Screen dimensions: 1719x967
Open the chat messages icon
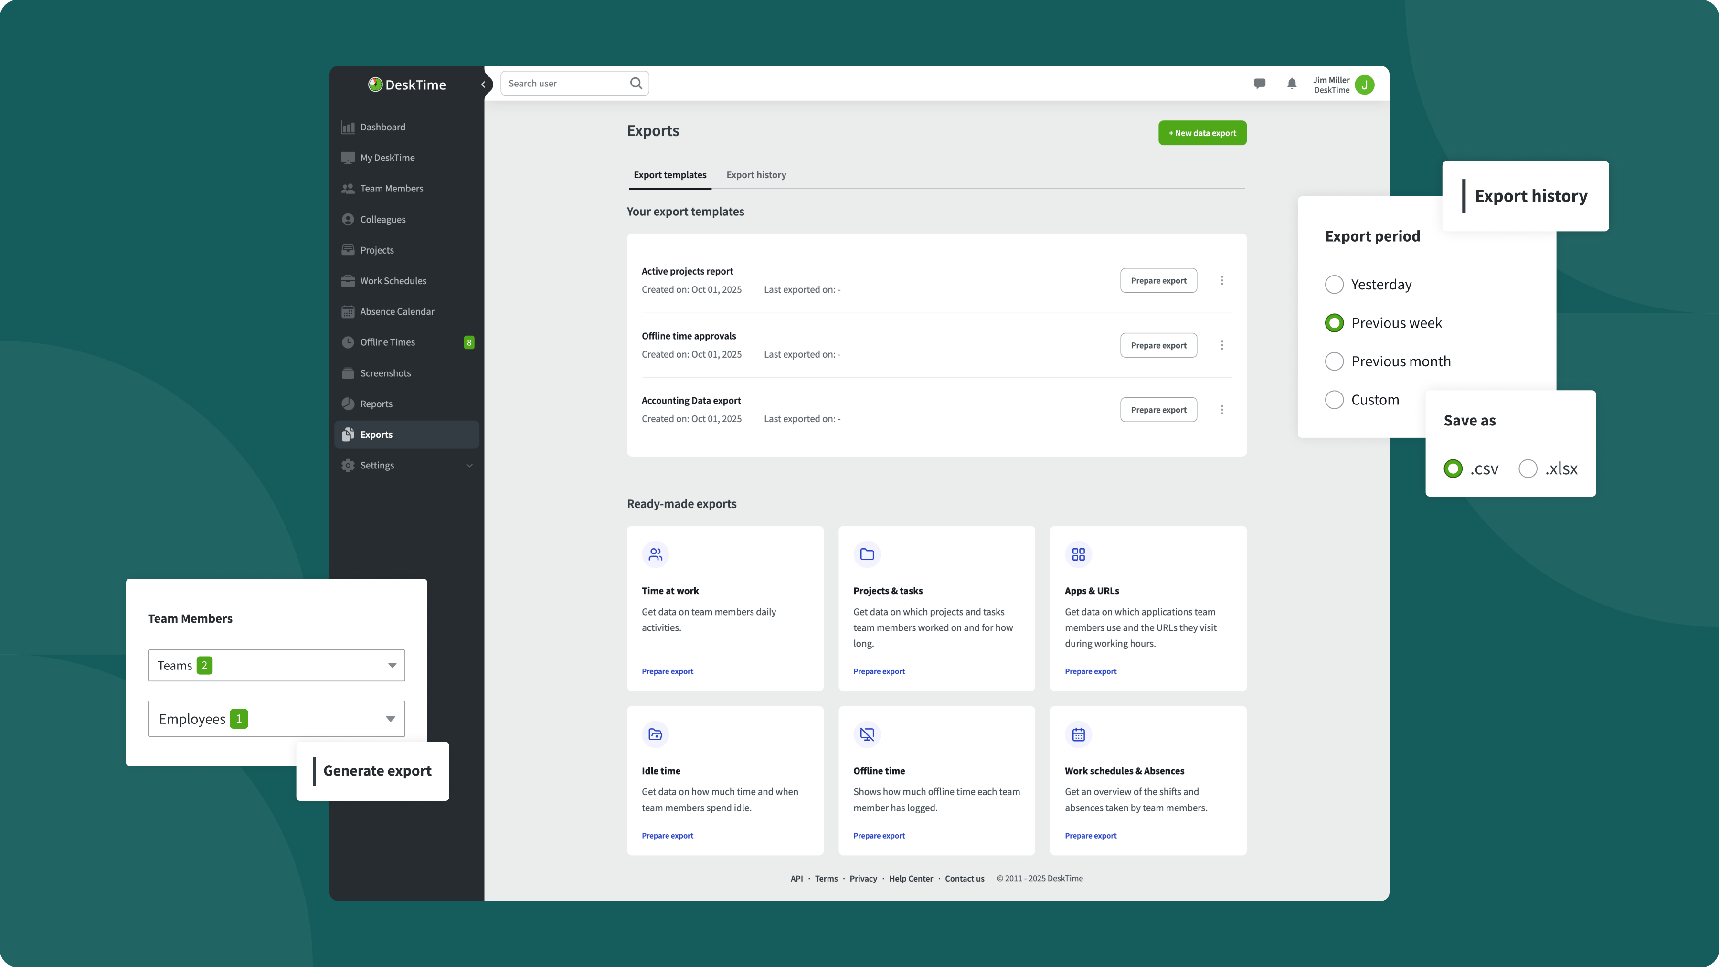tap(1259, 84)
